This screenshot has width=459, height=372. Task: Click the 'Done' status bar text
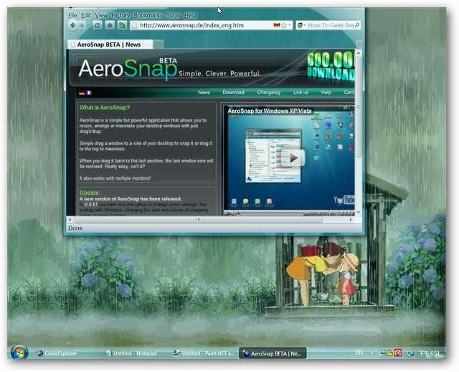(75, 228)
